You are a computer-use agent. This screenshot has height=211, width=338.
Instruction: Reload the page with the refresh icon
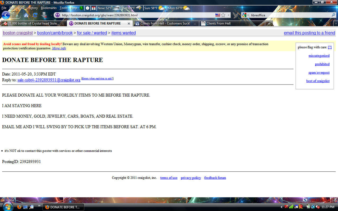pyautogui.click(x=35, y=15)
